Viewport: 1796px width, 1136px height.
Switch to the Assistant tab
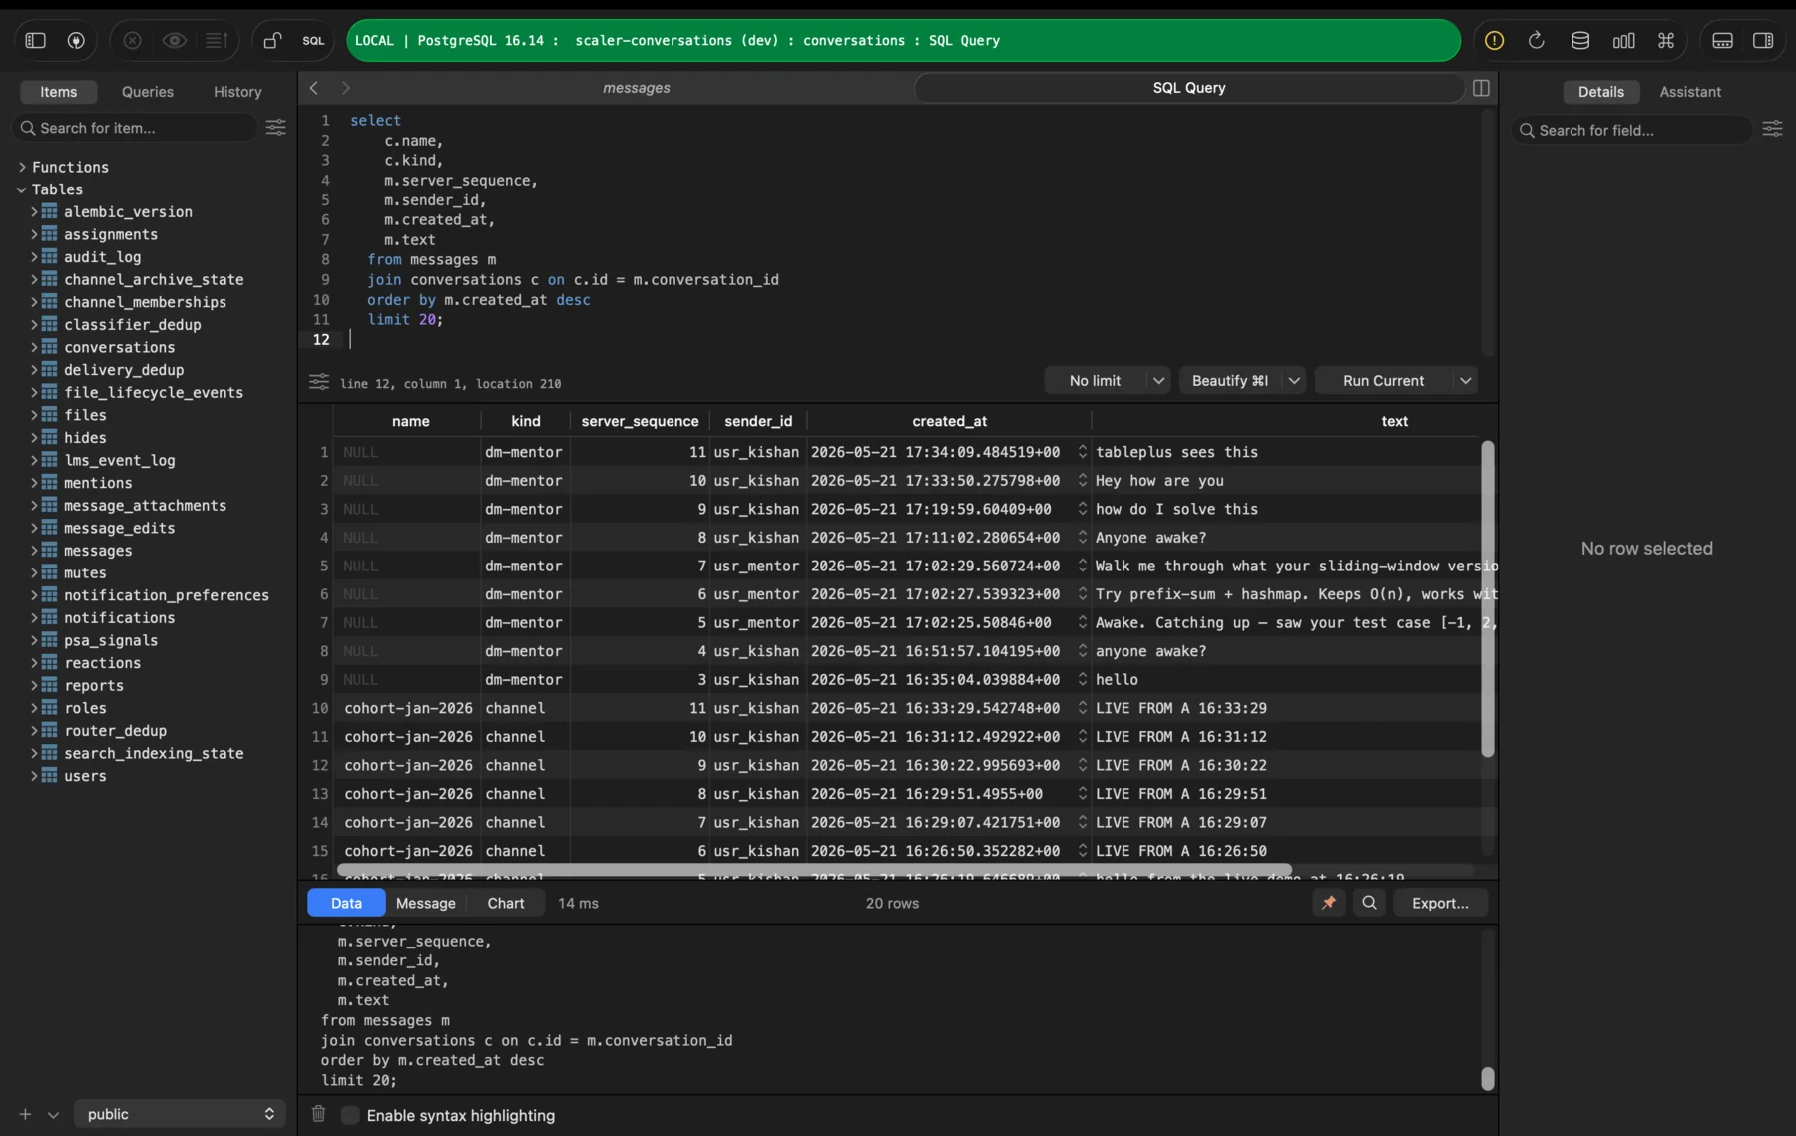[1690, 92]
